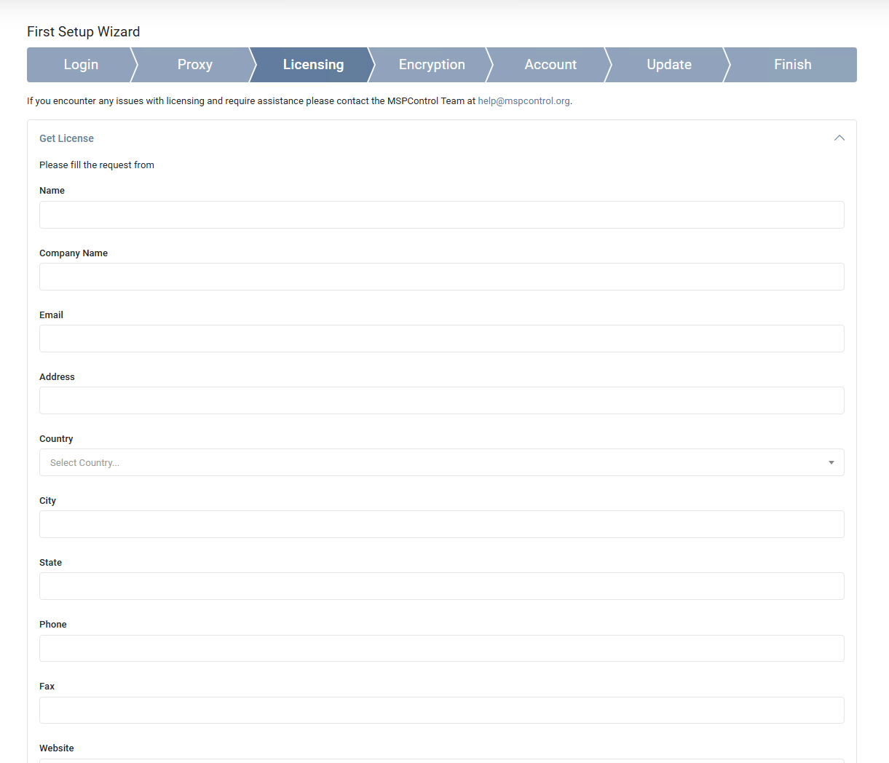Go to the Proxy wizard step
The image size is (889, 763).
pyautogui.click(x=195, y=65)
